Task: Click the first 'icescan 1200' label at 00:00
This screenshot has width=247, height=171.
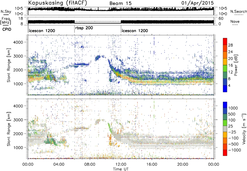Action: tap(42, 31)
